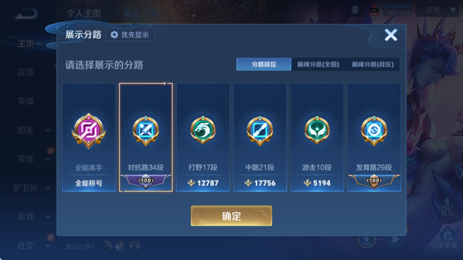
Task: Click the back arrow icon
Action: pos(26,13)
